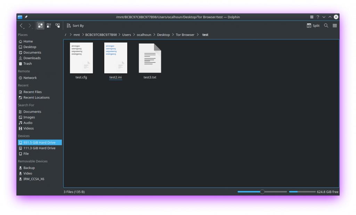Image resolution: width=356 pixels, height=215 pixels.
Task: Click the Desktop breadcrumb in path bar
Action: (x=163, y=35)
